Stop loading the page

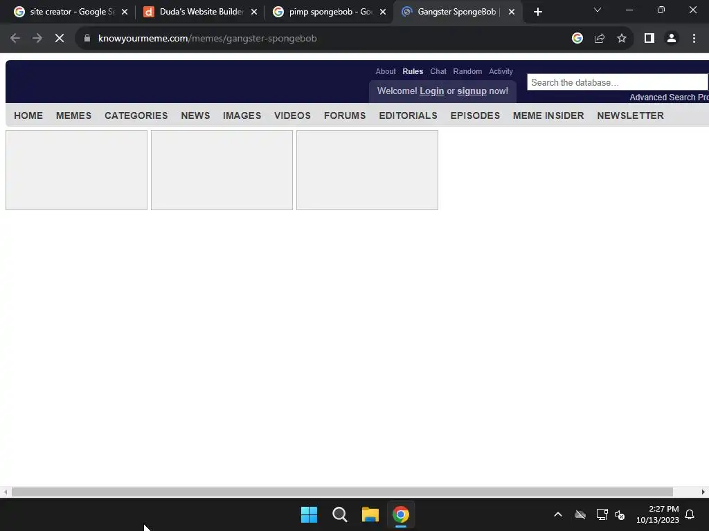pyautogui.click(x=60, y=39)
